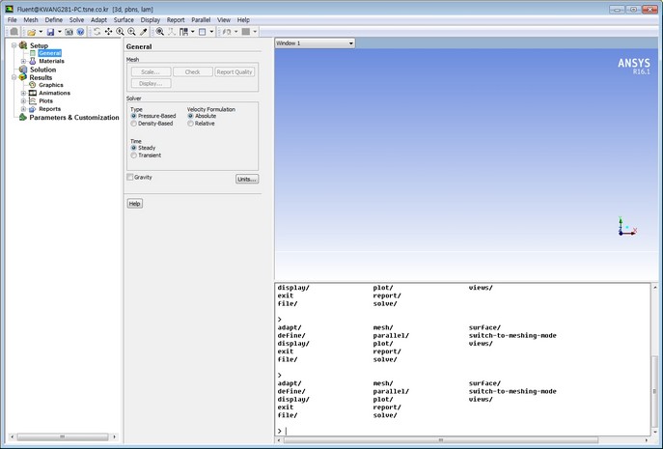Select the pan (translate) view tool
The width and height of the screenshot is (663, 449).
coord(108,32)
